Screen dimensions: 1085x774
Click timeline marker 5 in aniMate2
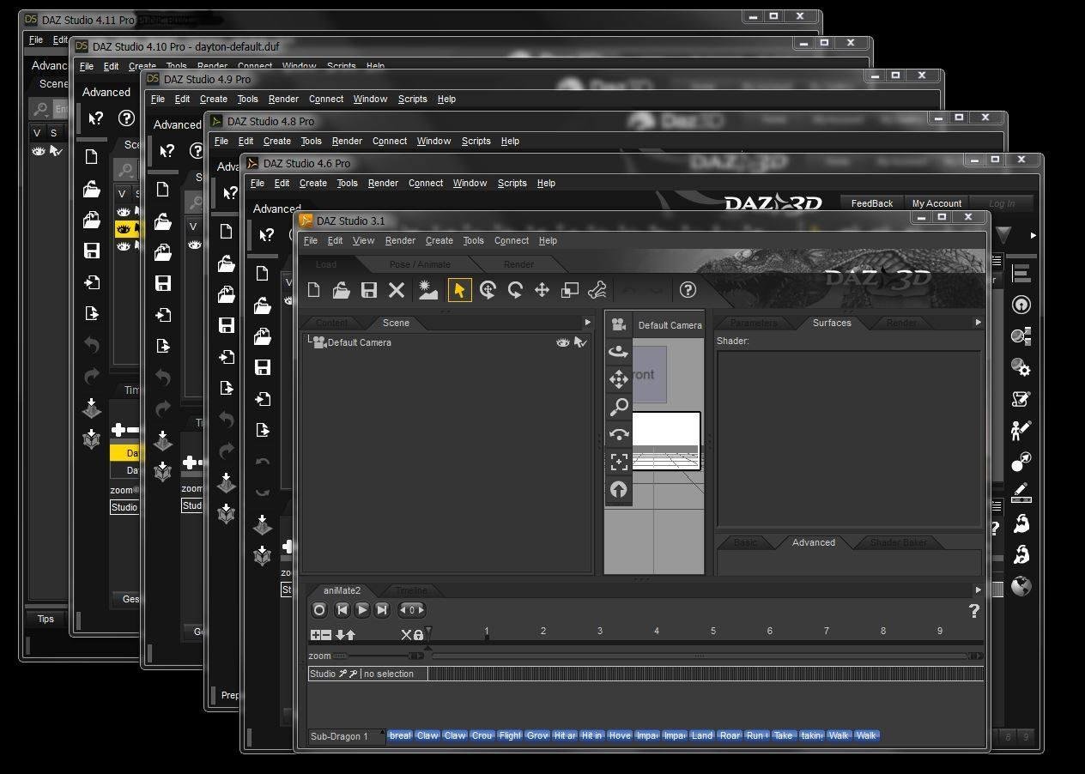click(712, 631)
